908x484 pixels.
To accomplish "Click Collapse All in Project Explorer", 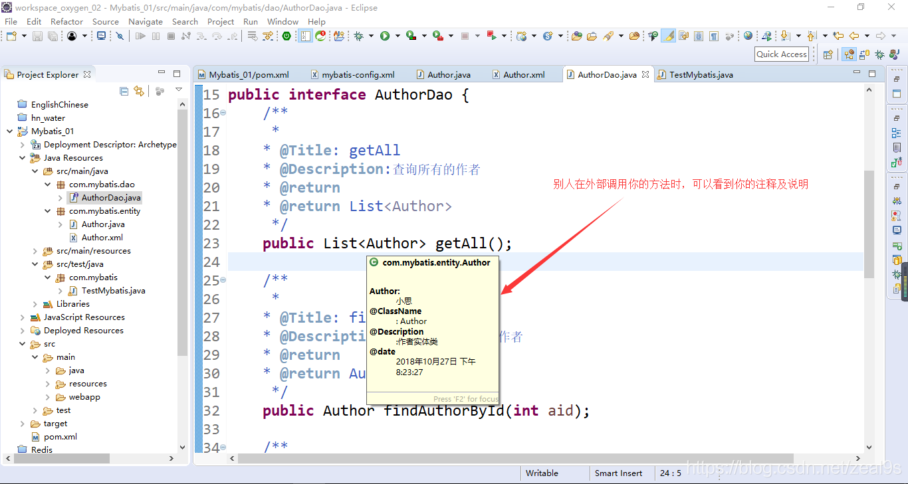I will tap(124, 91).
